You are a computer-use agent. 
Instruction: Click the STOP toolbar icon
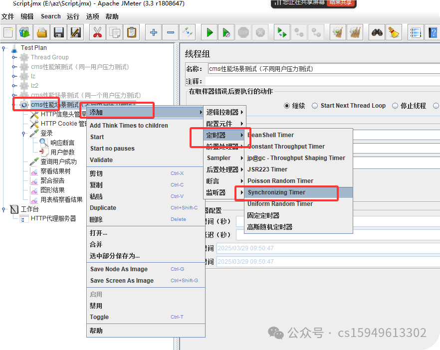click(243, 32)
